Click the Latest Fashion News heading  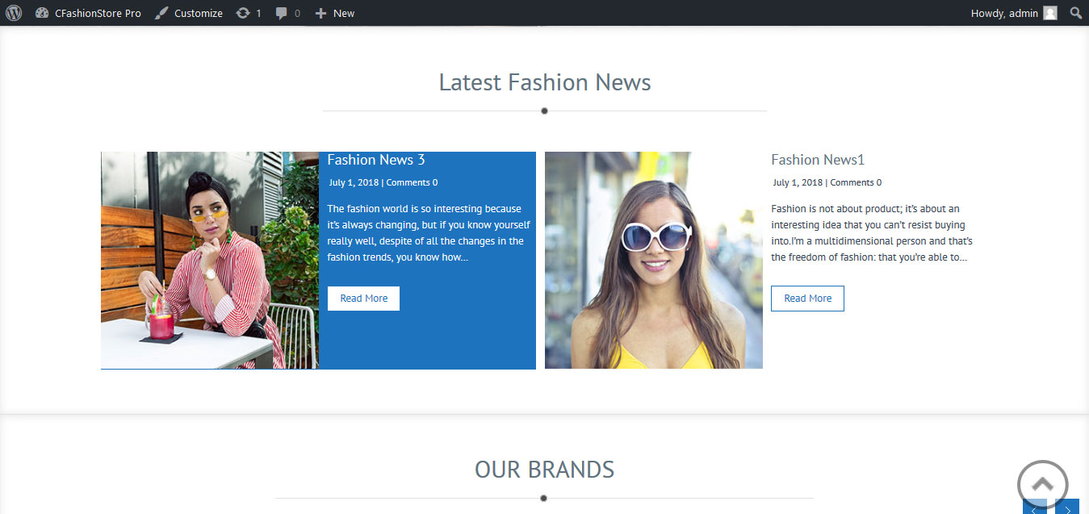click(x=545, y=82)
